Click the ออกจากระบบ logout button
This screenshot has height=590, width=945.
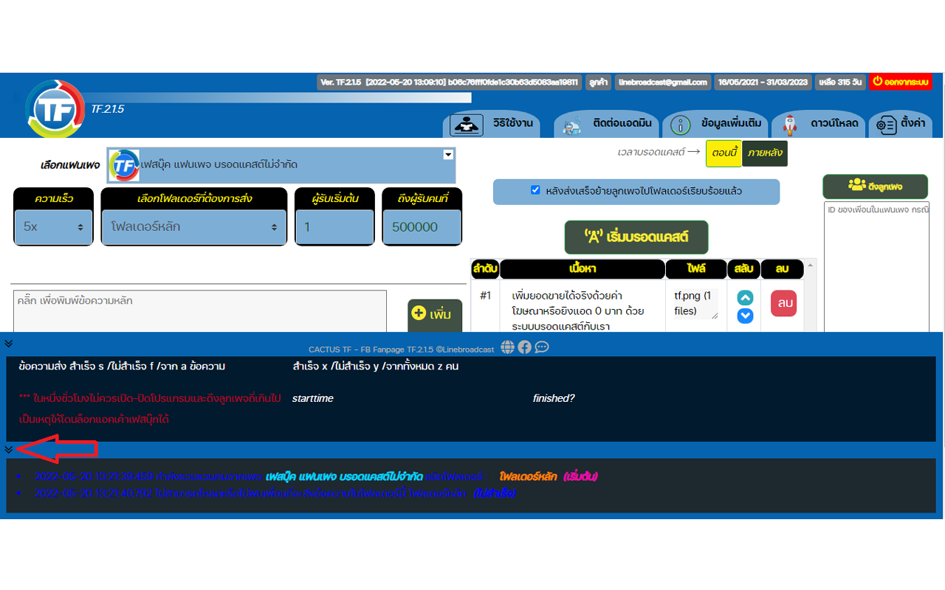point(901,82)
